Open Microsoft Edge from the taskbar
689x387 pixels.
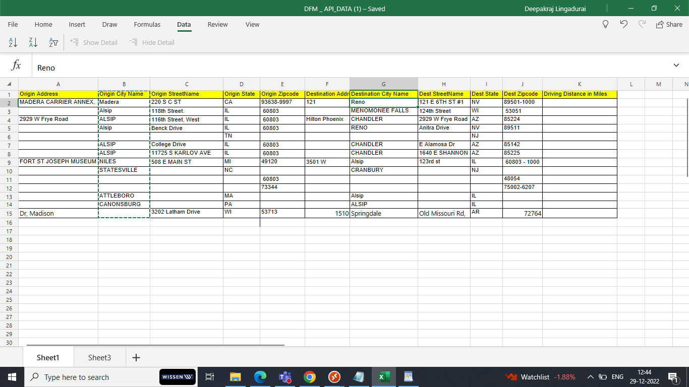coord(260,377)
